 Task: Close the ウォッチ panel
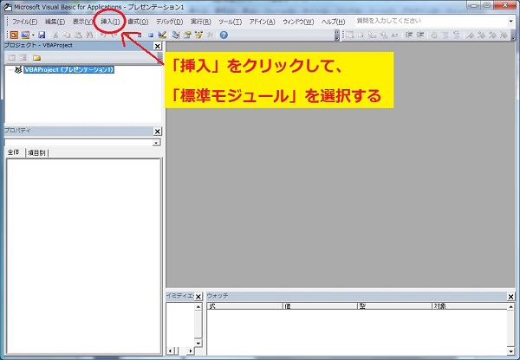pos(511,297)
